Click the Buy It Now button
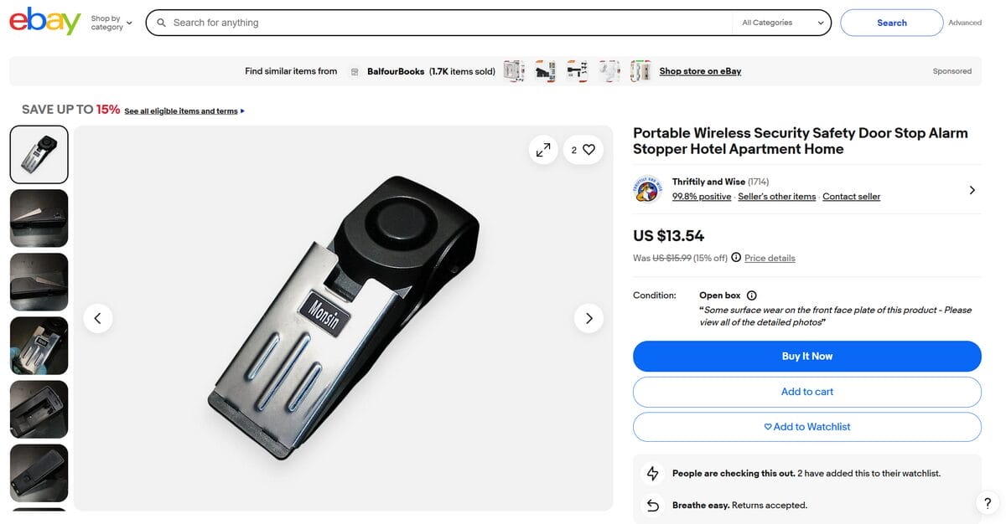 coord(807,356)
